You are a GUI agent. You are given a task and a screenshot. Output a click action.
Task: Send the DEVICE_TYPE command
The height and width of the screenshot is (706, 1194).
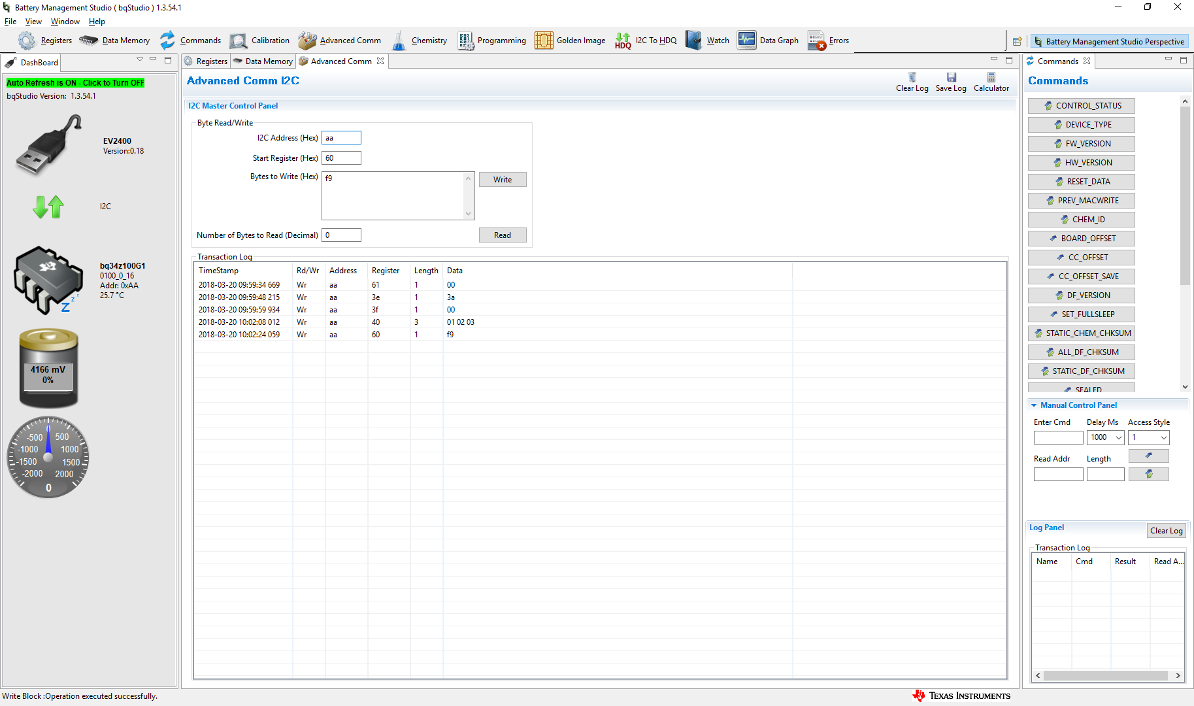tap(1082, 125)
